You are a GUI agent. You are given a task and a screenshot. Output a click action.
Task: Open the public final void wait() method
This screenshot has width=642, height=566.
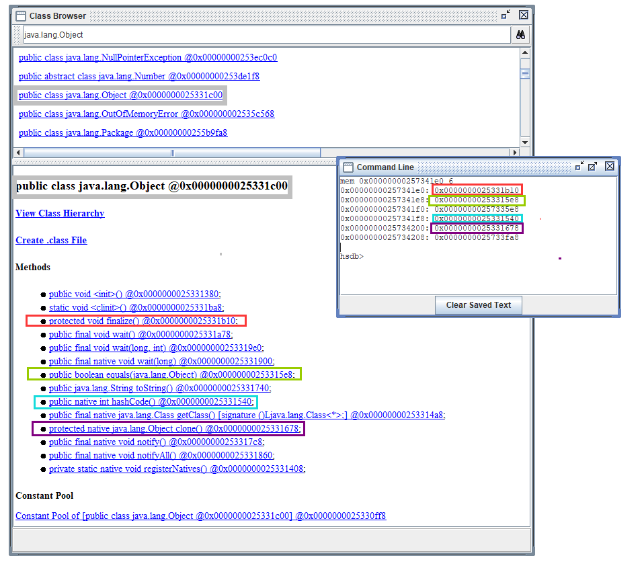coord(141,335)
